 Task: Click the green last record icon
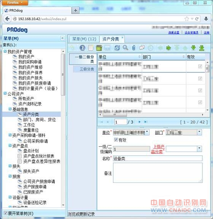202,48
